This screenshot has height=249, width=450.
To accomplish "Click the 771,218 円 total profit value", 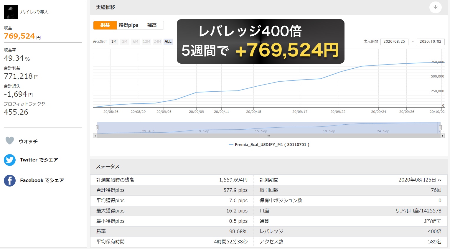I will tap(21, 76).
